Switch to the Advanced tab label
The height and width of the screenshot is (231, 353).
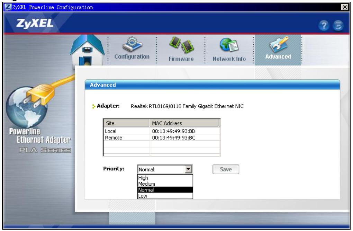(278, 56)
